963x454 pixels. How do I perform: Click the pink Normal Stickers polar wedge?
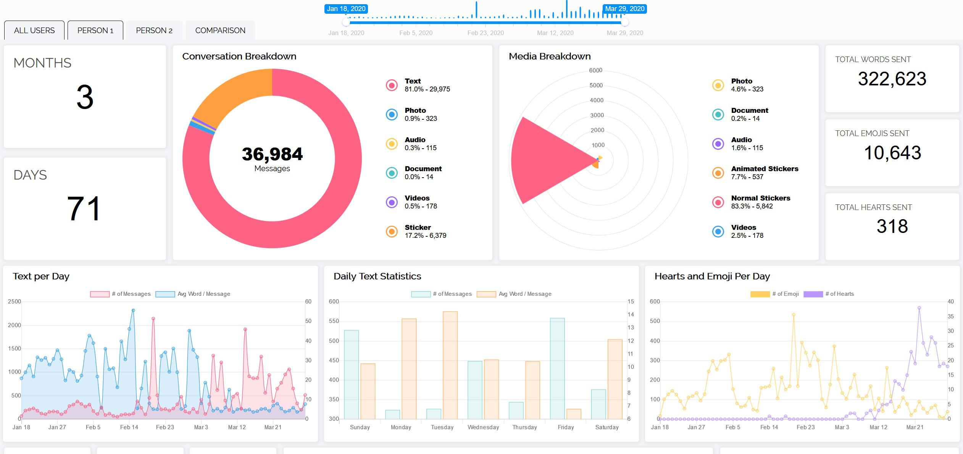click(x=546, y=160)
